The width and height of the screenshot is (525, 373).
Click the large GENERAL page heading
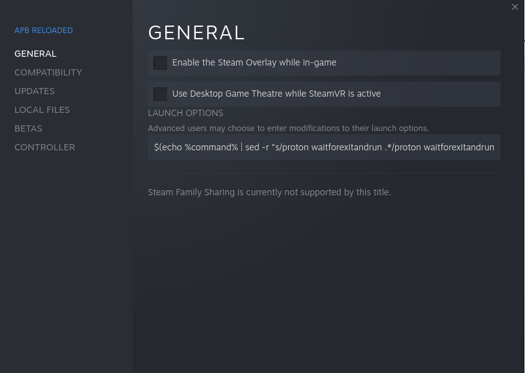(196, 32)
